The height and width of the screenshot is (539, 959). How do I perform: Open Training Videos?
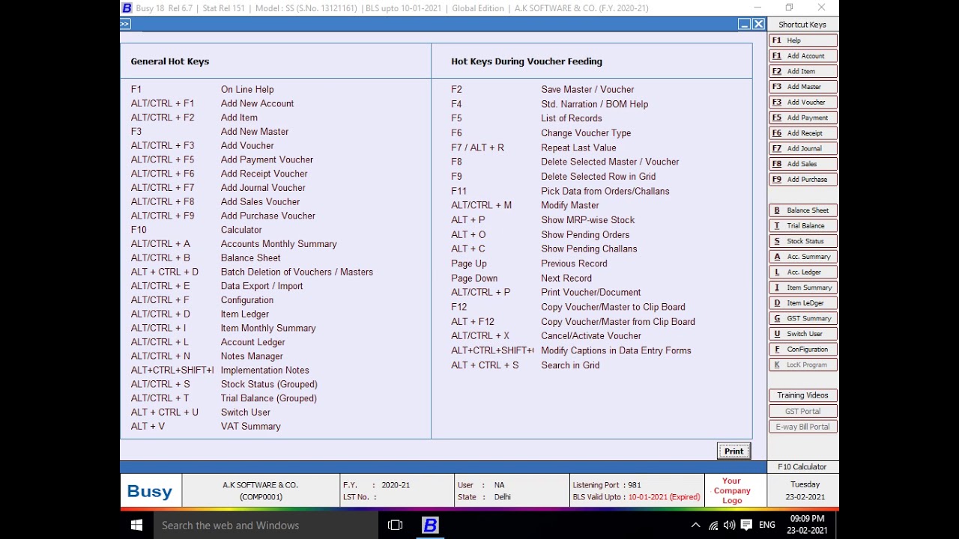point(802,395)
